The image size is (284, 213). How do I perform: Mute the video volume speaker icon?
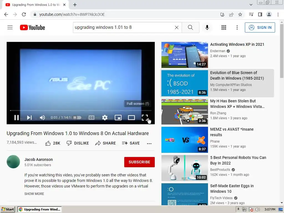click(42, 118)
